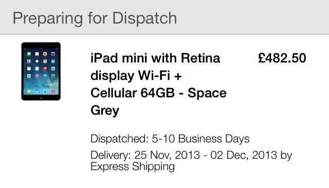Click the £482.50 price
This screenshot has height=188, width=329.
tap(282, 58)
